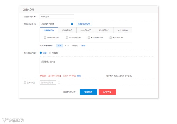Select 自定义 for 会员开卡时间
The width and height of the screenshot is (177, 124).
[x=75, y=46]
